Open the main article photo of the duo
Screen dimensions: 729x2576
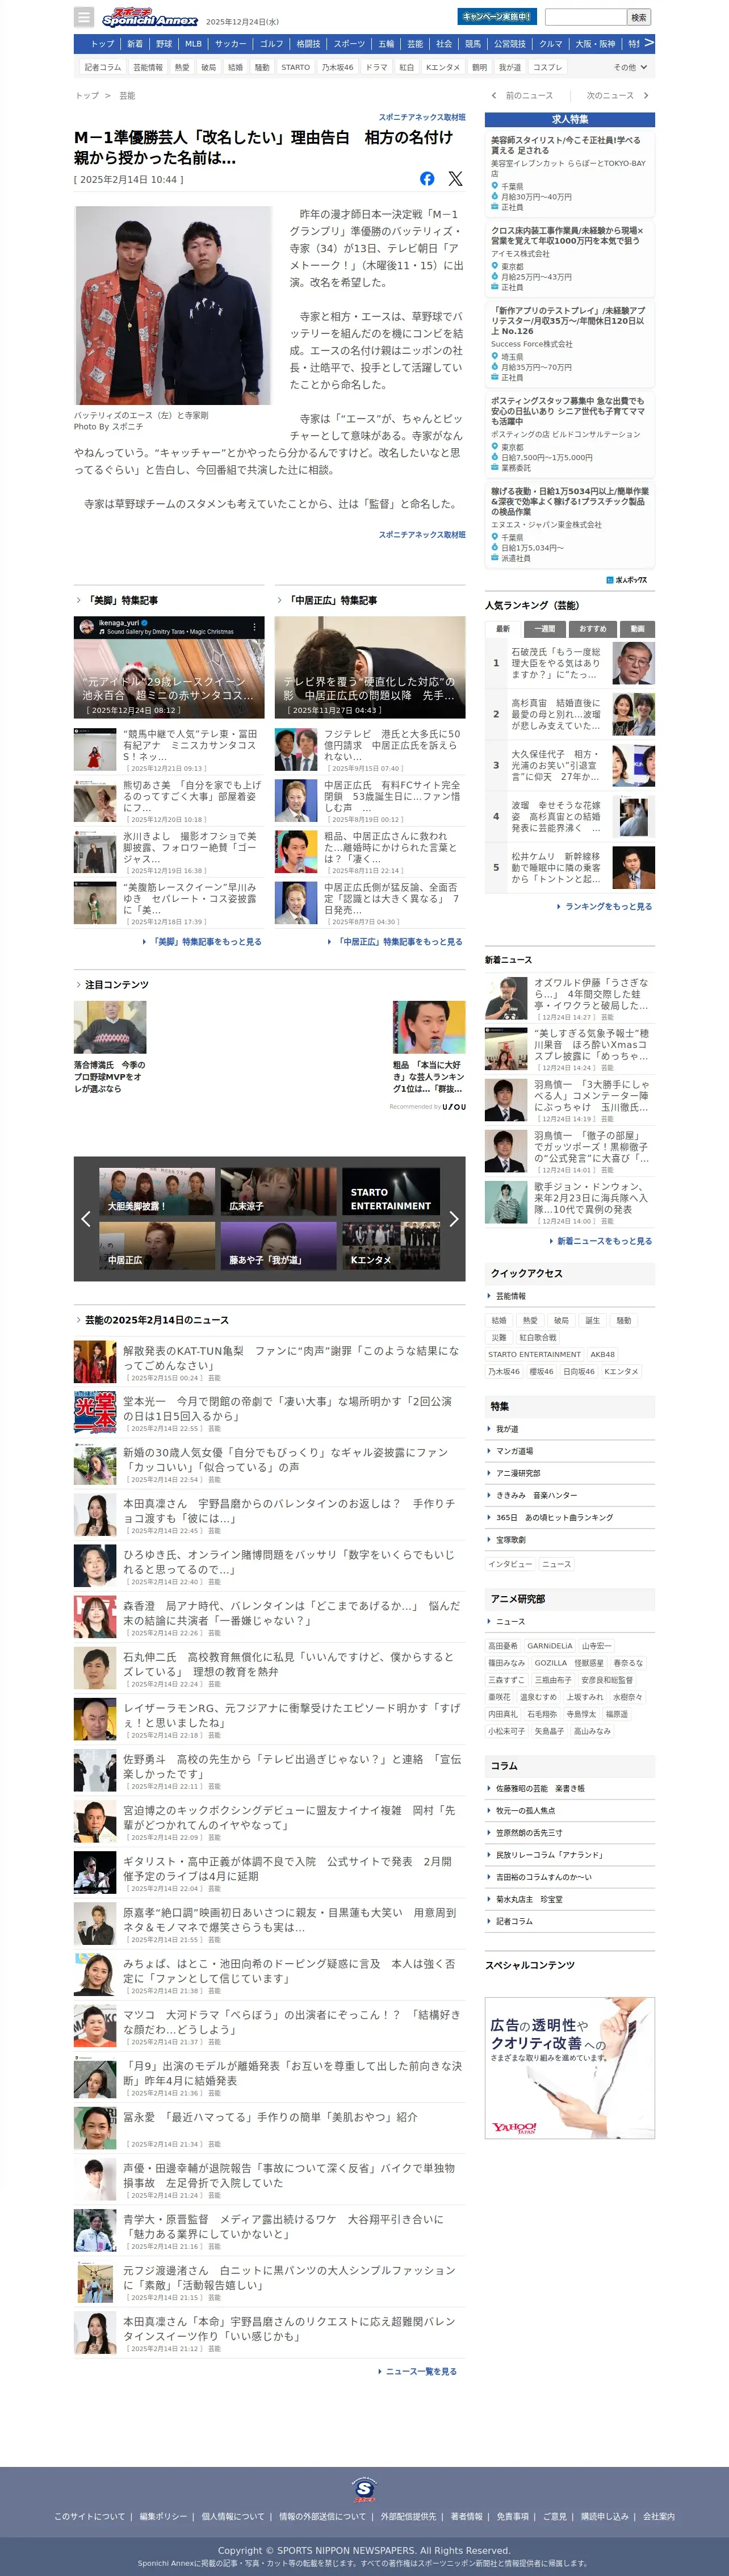click(x=173, y=305)
